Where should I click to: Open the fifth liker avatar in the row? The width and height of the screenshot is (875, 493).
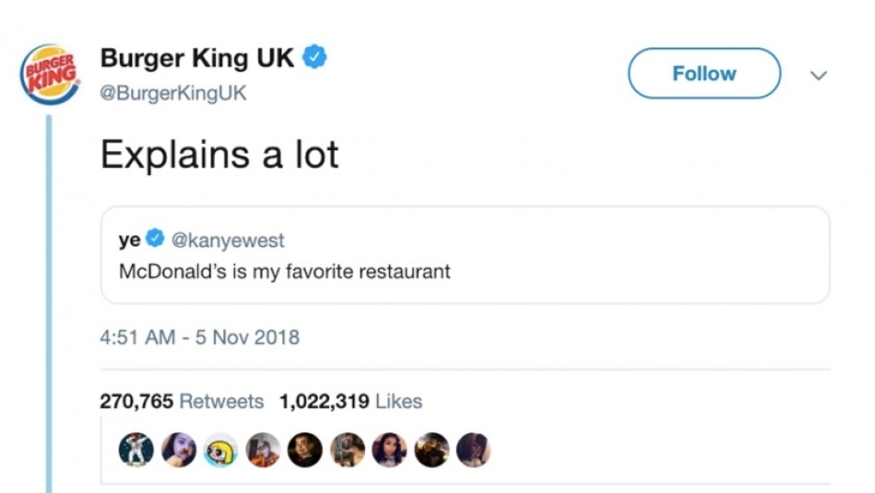(x=305, y=451)
